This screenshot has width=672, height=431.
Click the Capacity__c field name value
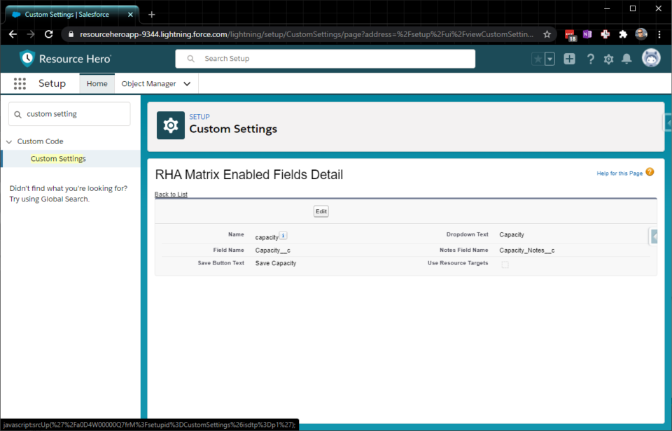click(x=272, y=250)
